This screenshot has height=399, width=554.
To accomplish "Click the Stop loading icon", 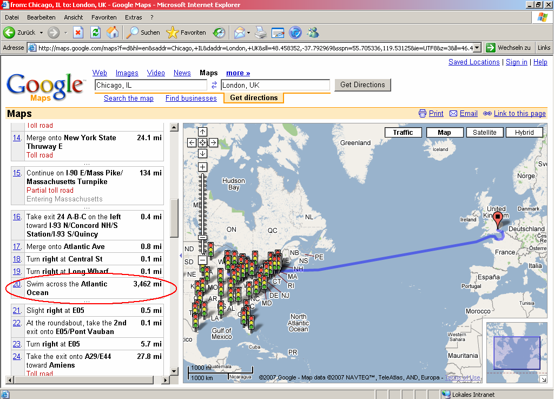I will [x=78, y=32].
